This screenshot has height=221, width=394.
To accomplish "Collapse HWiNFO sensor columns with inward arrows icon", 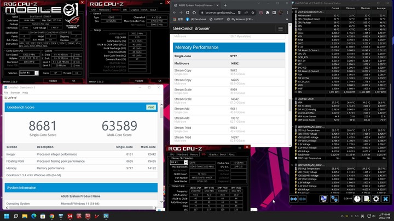I will pos(303,199).
